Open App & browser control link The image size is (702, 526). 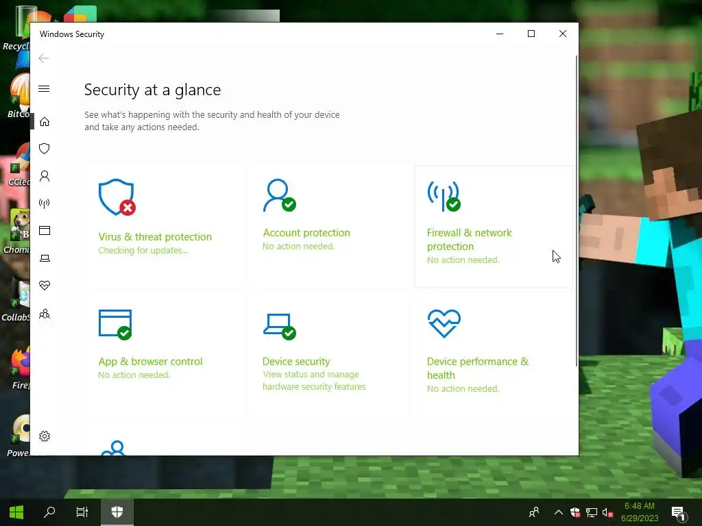(150, 362)
